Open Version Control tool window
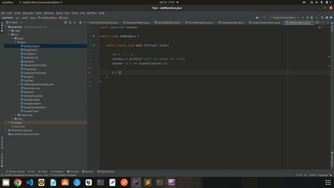Screen dimensions: 334x188 coord(15,172)
